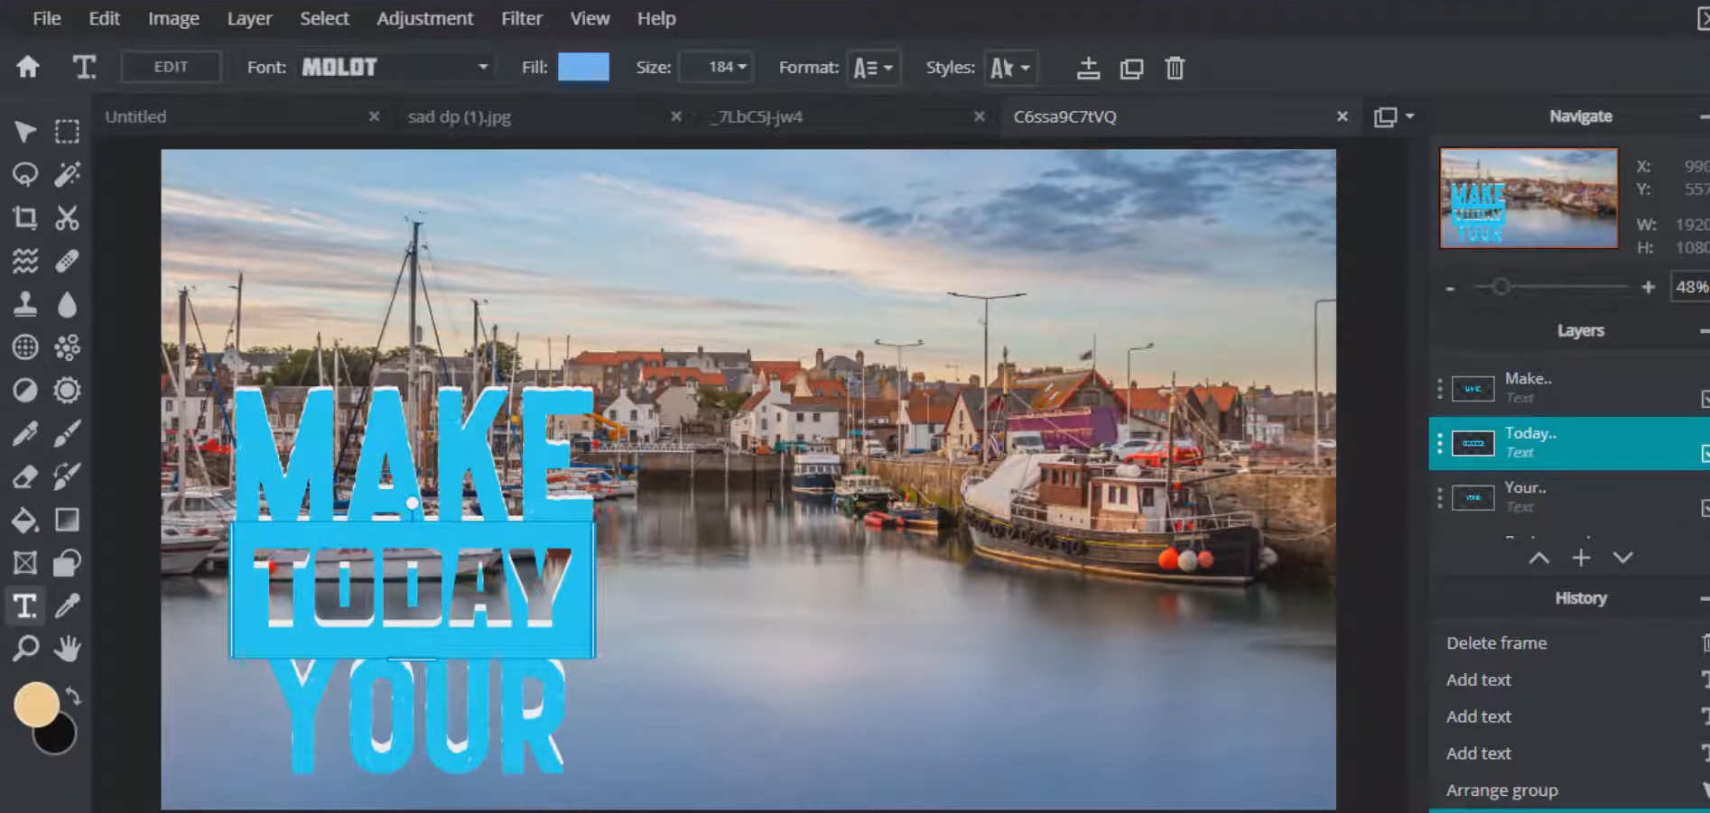1710x813 pixels.
Task: Open the blue Fill color swatch
Action: point(583,68)
